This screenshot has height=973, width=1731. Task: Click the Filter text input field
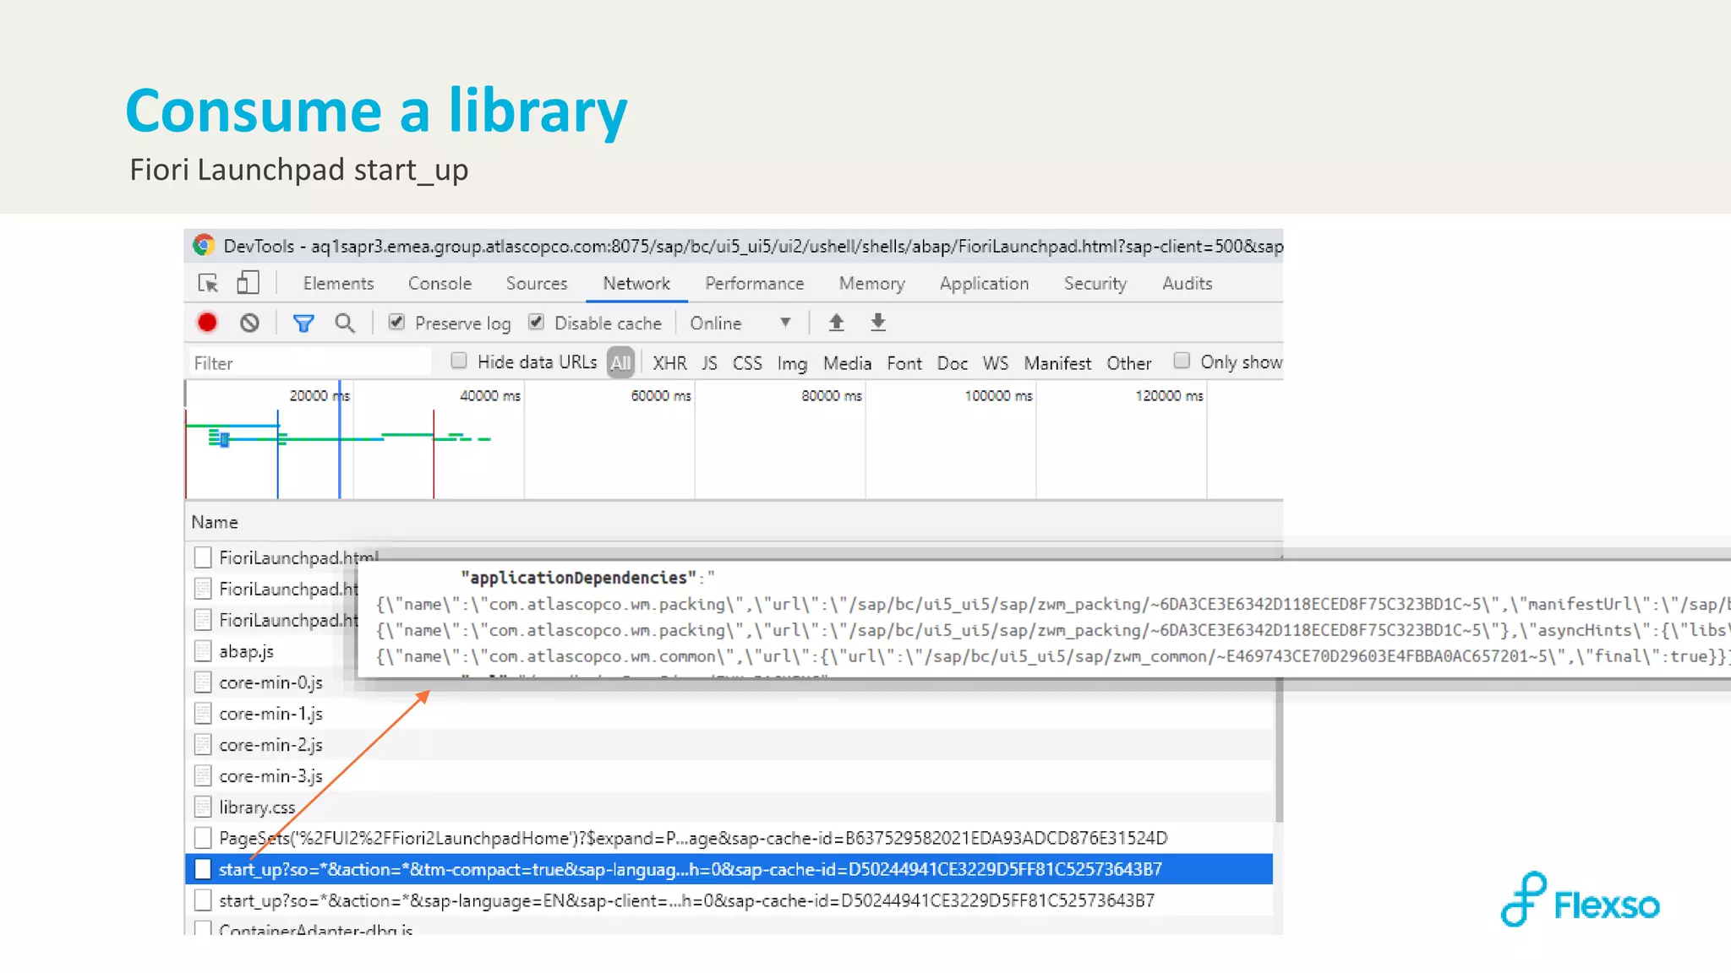pos(309,362)
